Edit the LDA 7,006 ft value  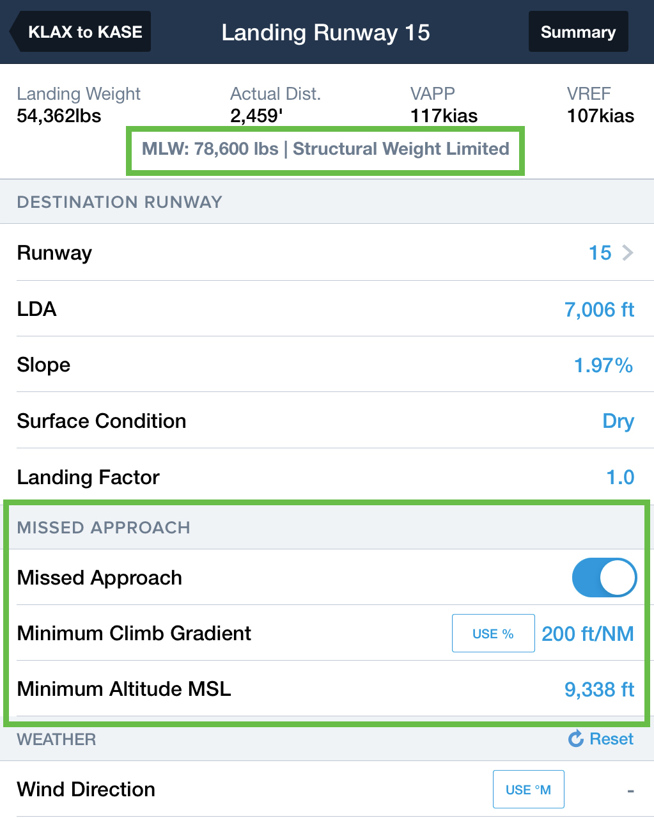pos(599,310)
